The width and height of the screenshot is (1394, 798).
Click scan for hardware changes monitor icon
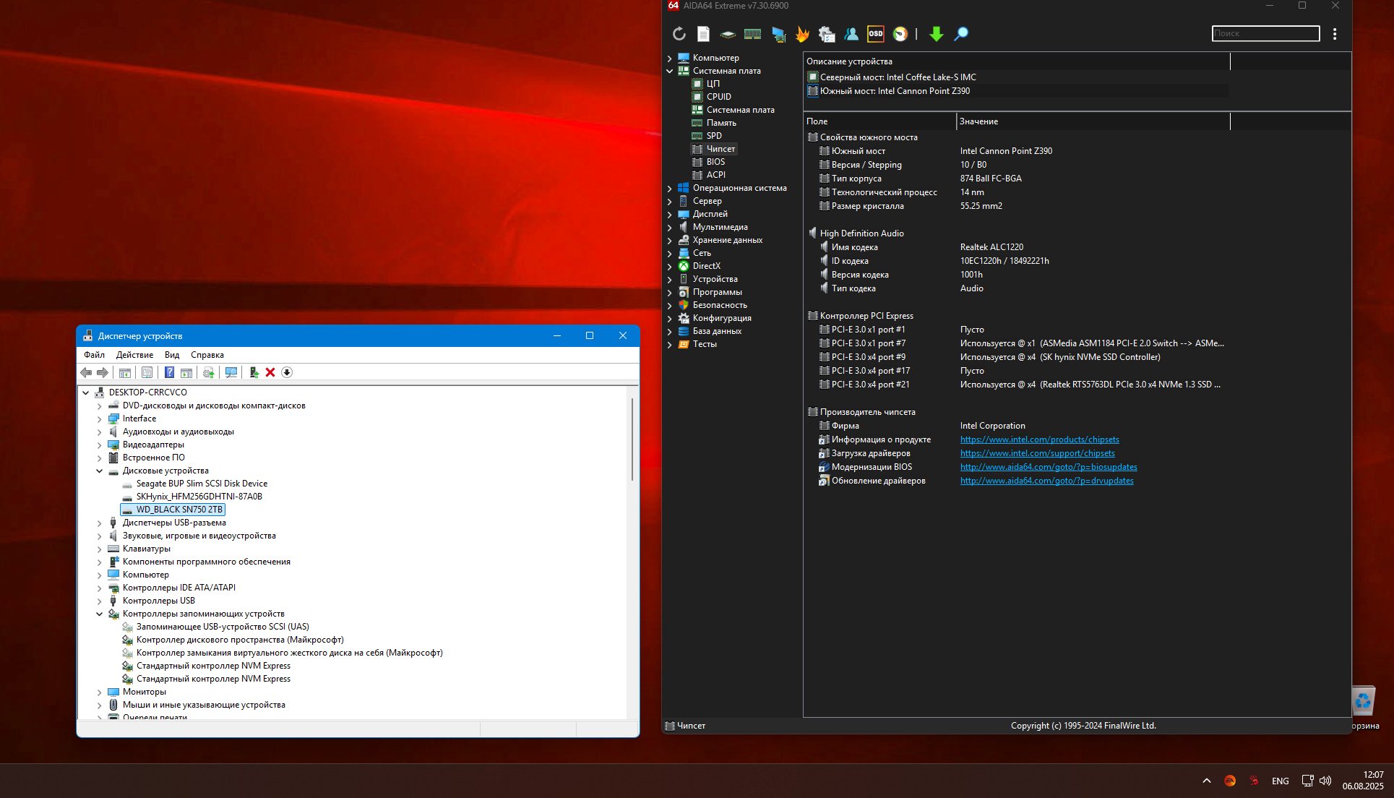click(x=231, y=372)
